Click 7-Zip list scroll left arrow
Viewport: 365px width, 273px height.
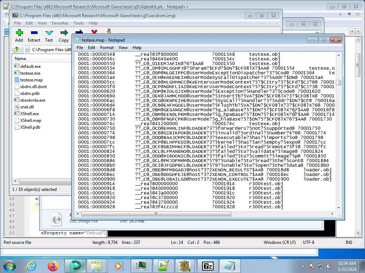tap(15, 181)
